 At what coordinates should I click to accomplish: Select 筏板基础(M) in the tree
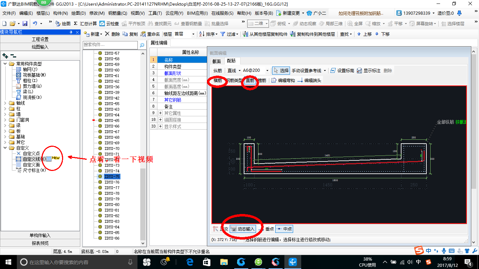click(x=31, y=75)
